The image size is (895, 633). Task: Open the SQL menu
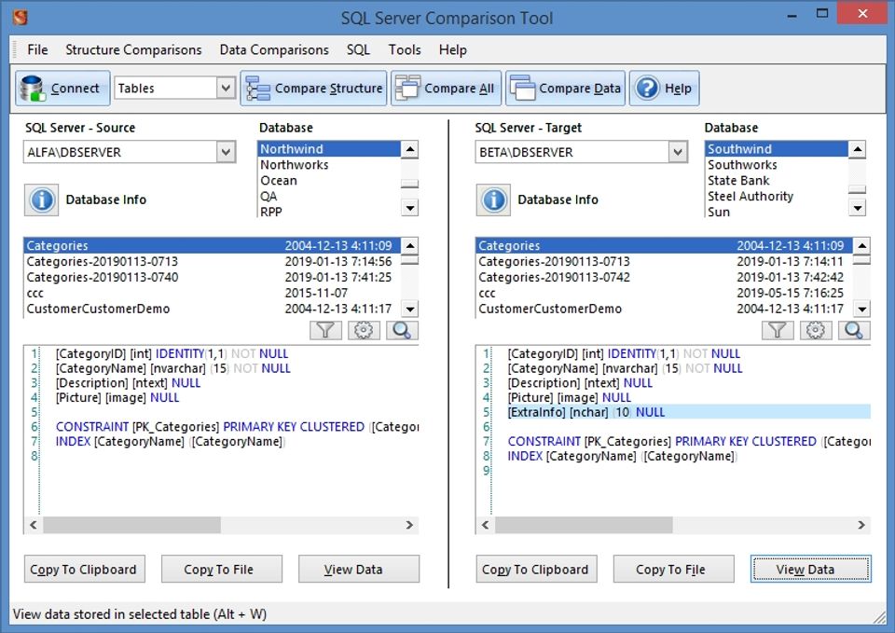click(358, 49)
